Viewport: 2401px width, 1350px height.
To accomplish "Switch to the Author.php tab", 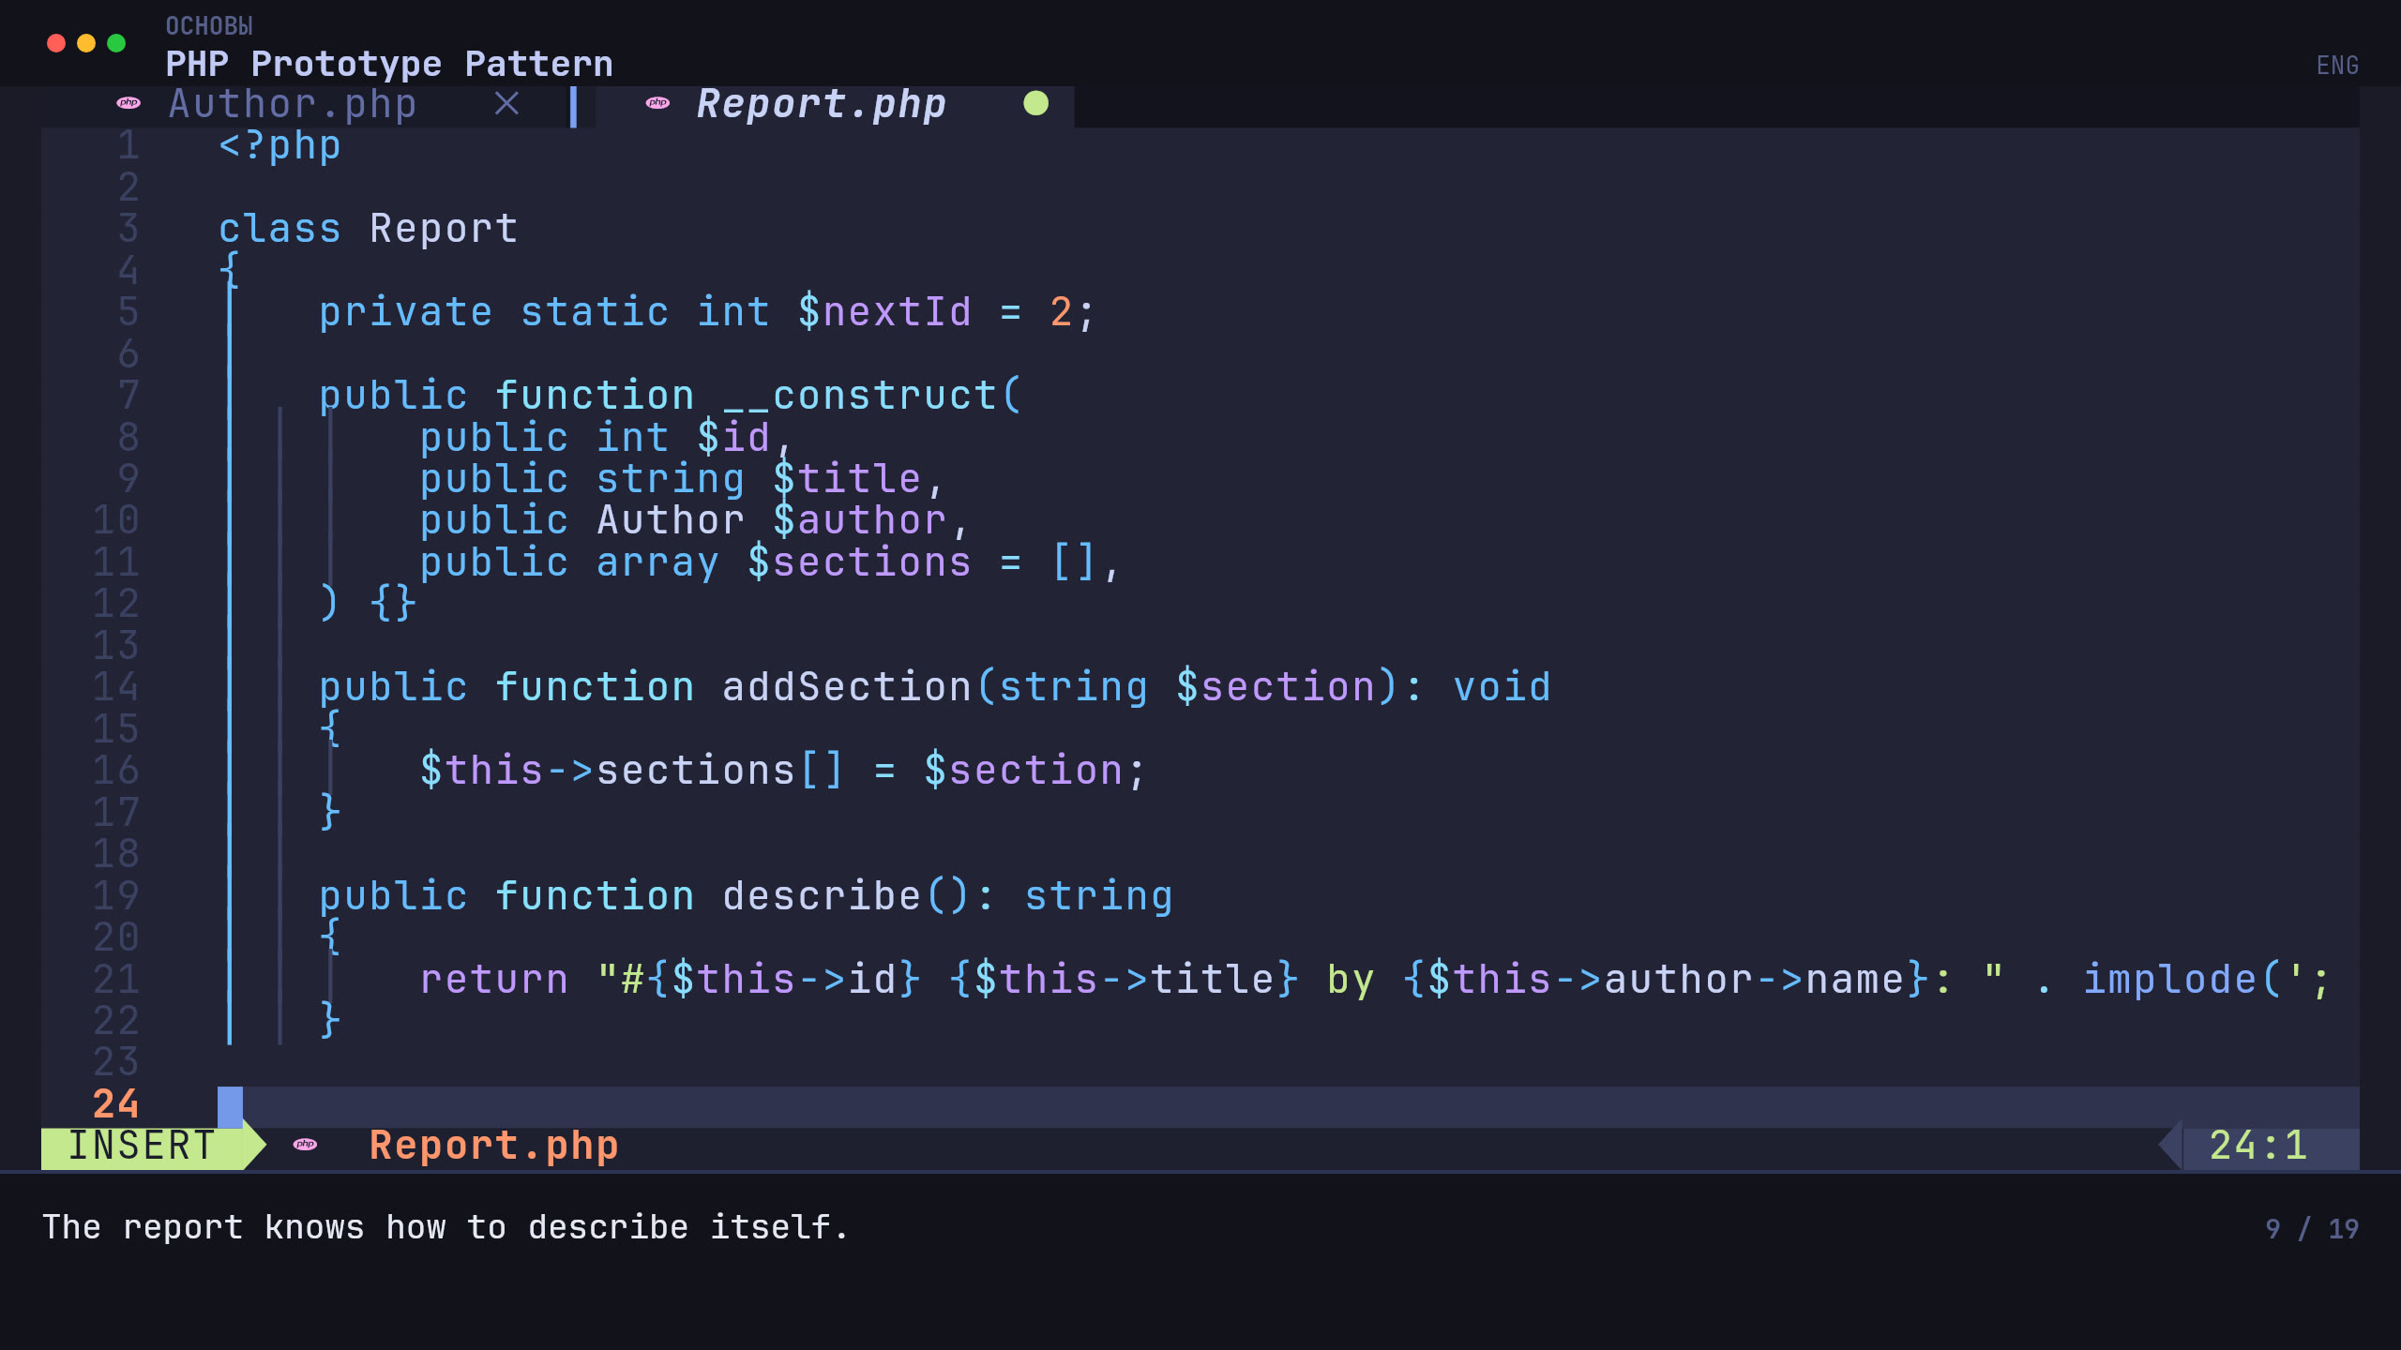I will point(293,104).
